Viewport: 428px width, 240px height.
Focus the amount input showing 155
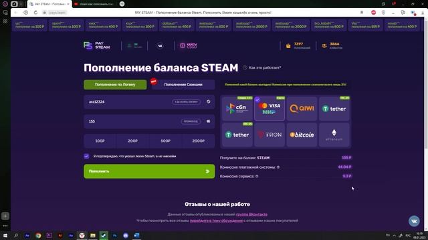point(149,121)
